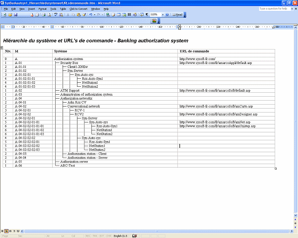
Task: Insert a hyperlink using the globe icon
Action: [108, 14]
